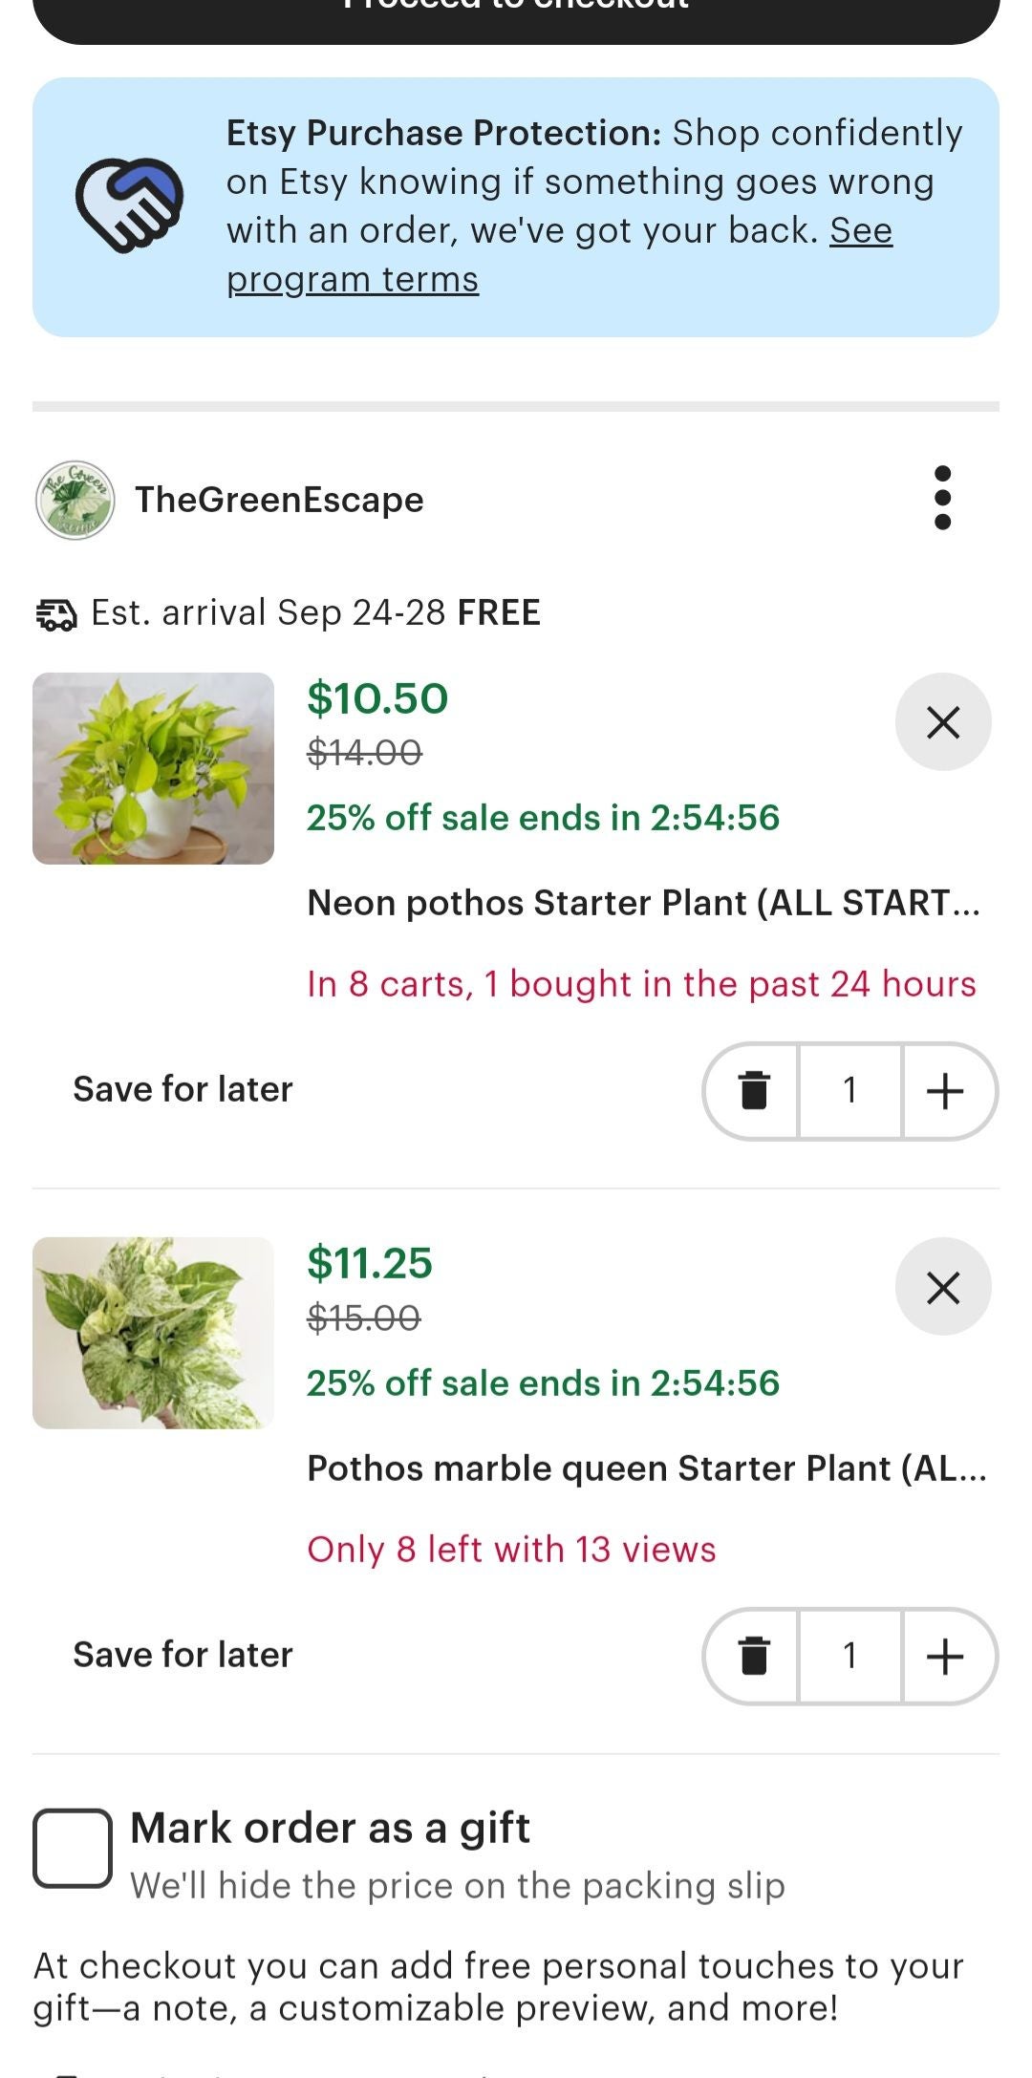Tap the Neon pothos quantity number field
This screenshot has height=2078, width=1032.
(x=849, y=1090)
